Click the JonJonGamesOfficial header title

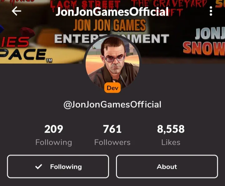click(112, 12)
